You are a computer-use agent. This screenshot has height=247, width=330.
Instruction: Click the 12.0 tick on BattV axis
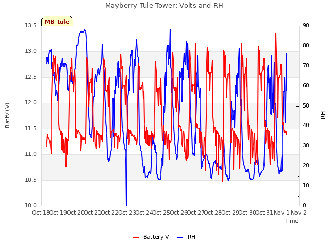coord(31,103)
